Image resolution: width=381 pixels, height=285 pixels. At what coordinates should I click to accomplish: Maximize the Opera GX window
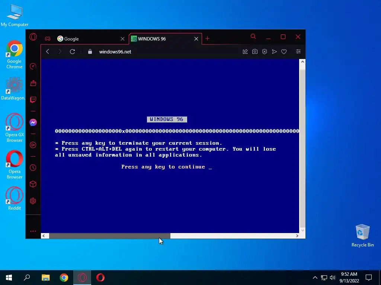coord(283,37)
